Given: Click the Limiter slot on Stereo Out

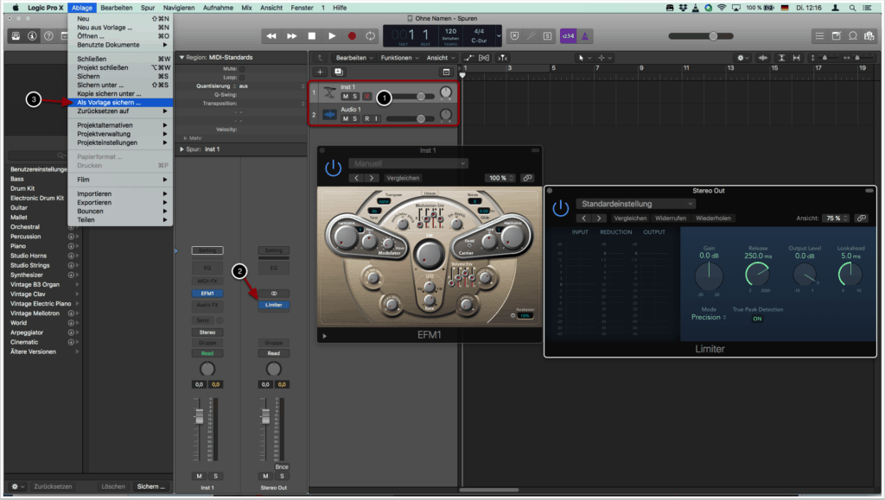Looking at the screenshot, I should (x=273, y=305).
